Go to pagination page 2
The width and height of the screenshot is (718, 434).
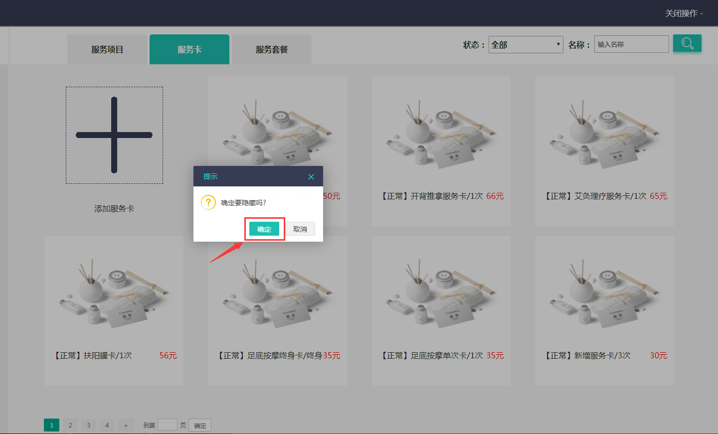click(x=70, y=425)
